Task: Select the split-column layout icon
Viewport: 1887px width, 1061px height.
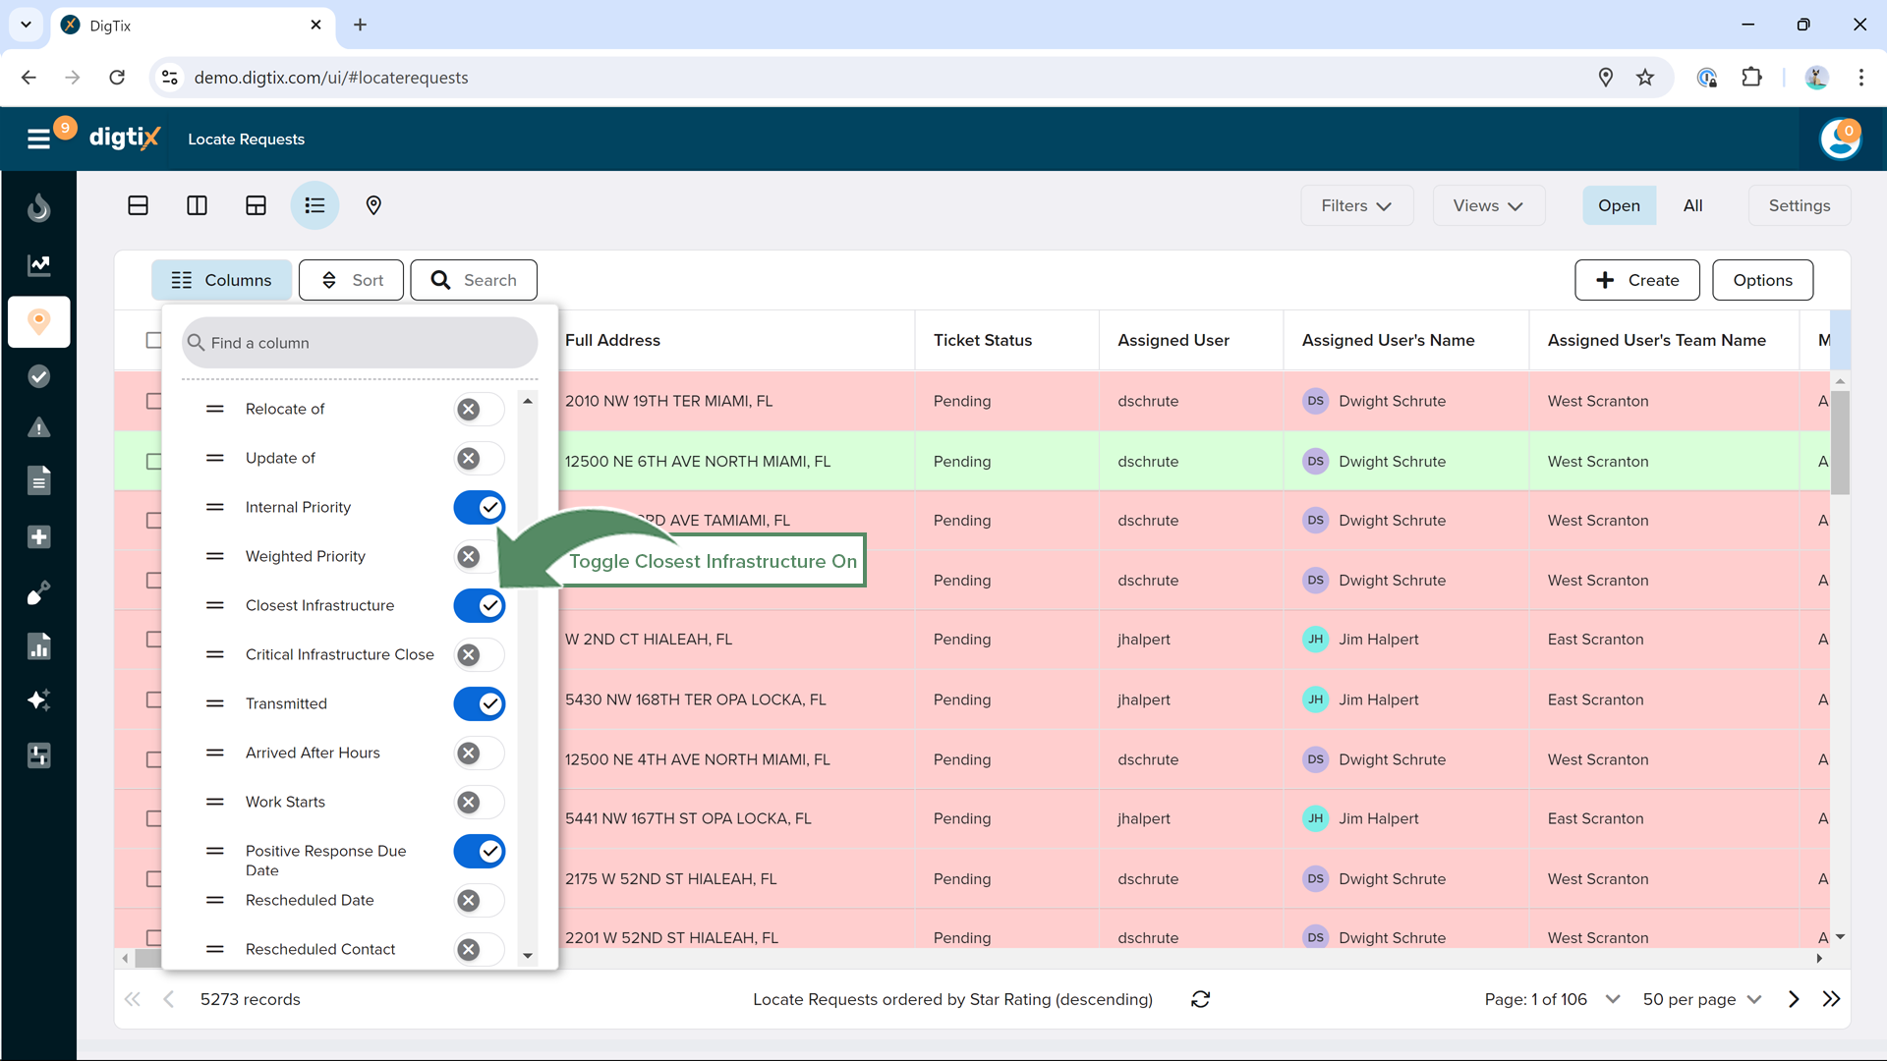Action: point(197,205)
